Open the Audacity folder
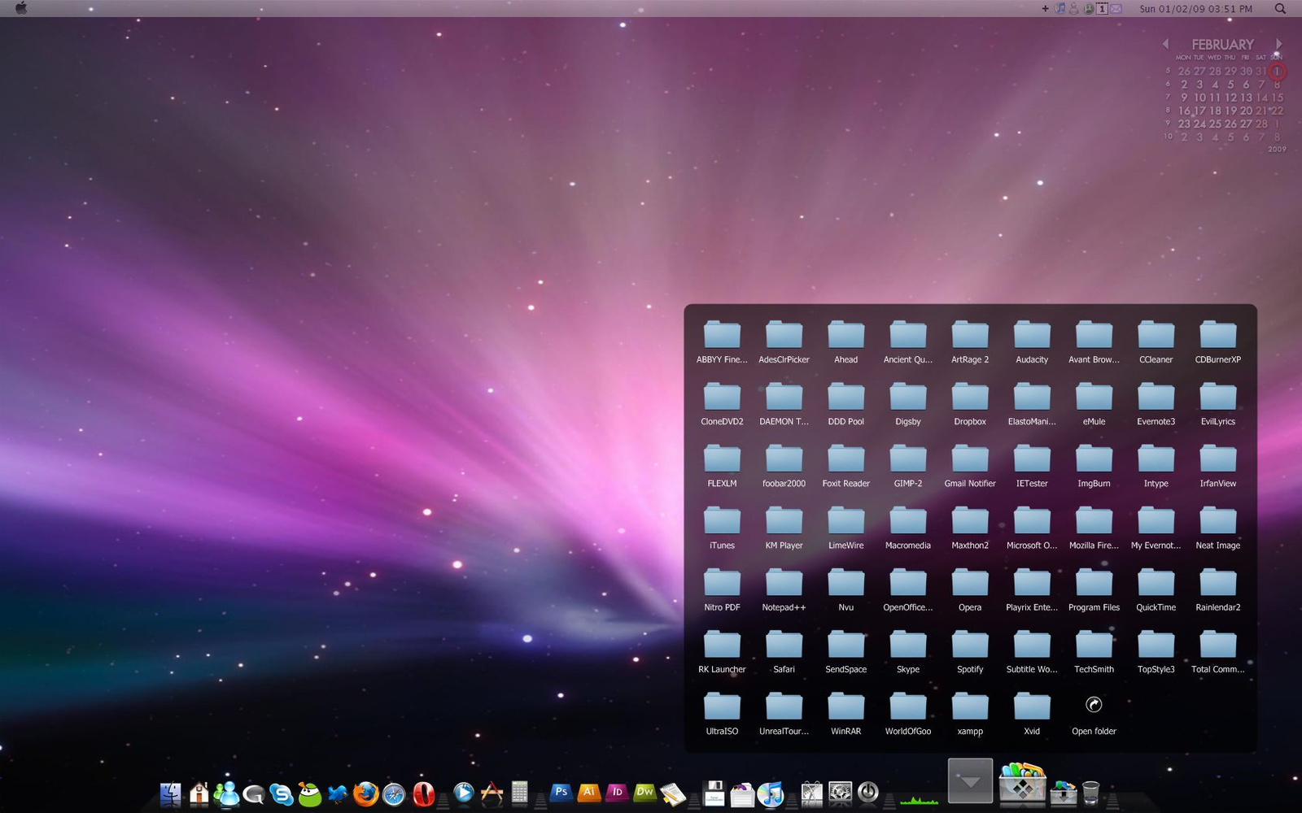 (1032, 342)
